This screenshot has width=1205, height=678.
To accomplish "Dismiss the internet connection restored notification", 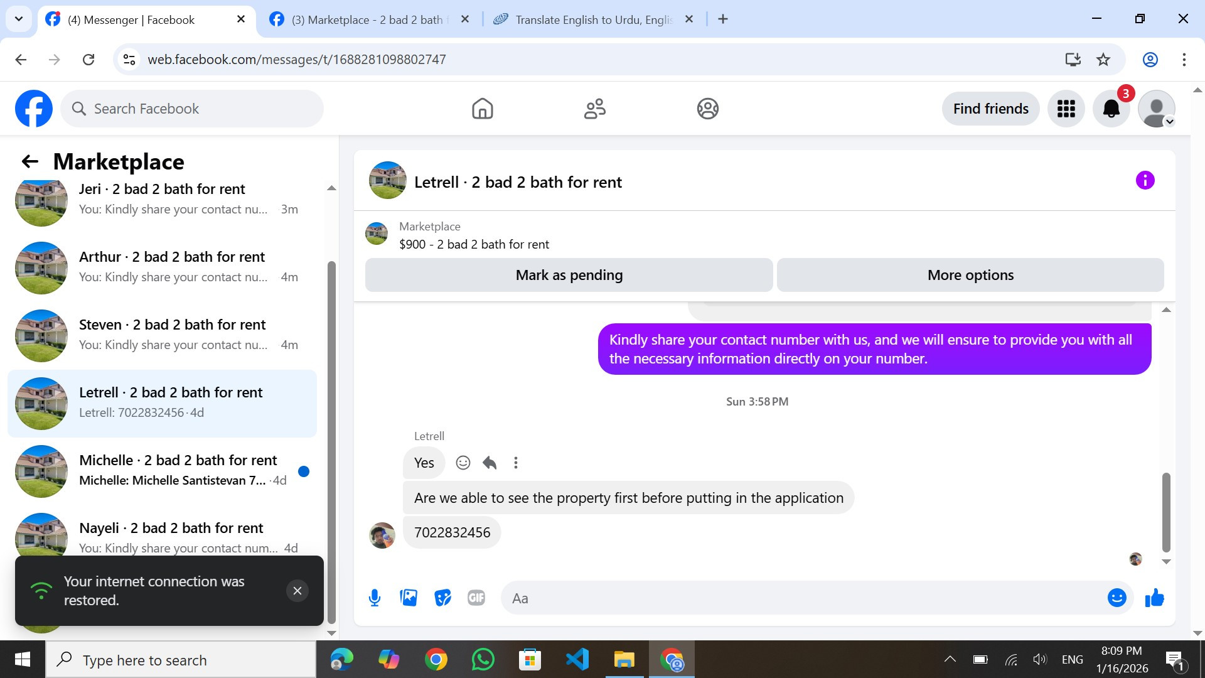I will click(297, 591).
